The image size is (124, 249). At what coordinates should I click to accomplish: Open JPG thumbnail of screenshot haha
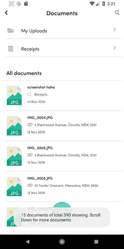[x=14, y=96]
